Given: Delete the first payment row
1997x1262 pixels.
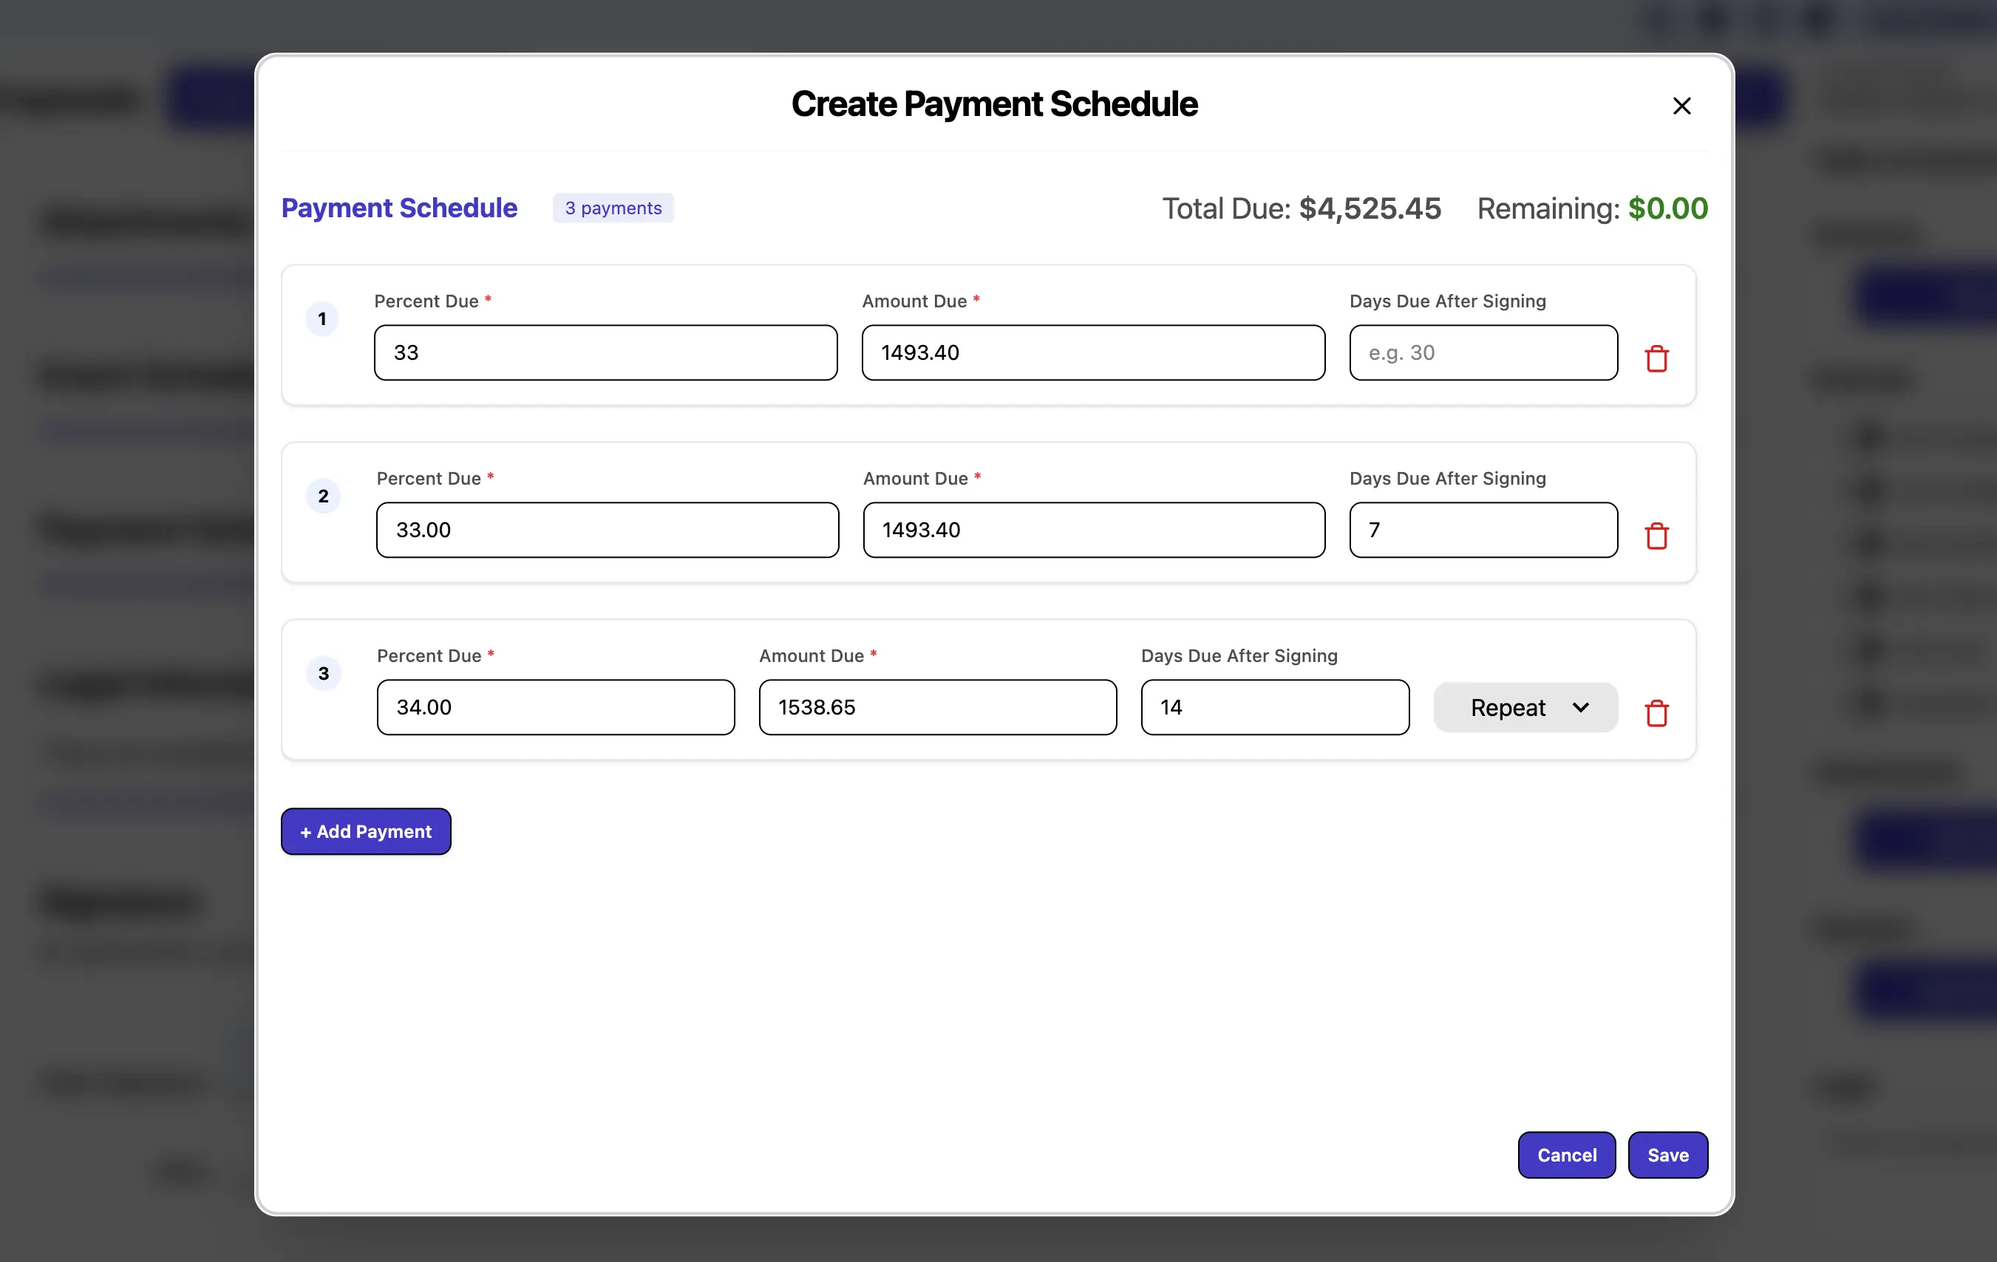Looking at the screenshot, I should [1657, 358].
